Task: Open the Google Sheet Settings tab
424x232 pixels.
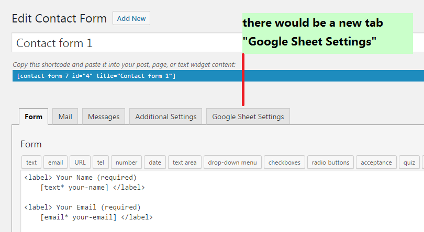Action: 248,117
